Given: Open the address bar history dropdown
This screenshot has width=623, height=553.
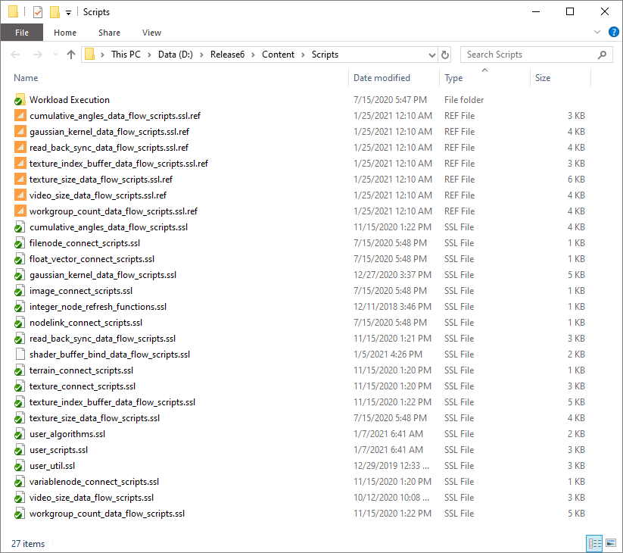Looking at the screenshot, I should click(x=431, y=55).
